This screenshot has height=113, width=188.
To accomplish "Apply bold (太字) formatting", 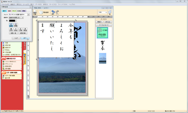I will pos(11,30).
